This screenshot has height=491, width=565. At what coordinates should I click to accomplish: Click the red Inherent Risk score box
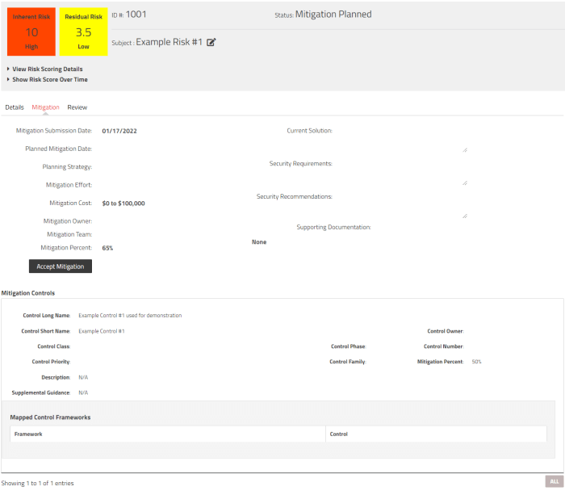point(31,33)
